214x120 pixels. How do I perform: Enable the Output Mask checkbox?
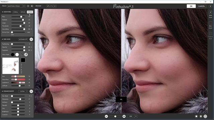[x=210, y=33]
